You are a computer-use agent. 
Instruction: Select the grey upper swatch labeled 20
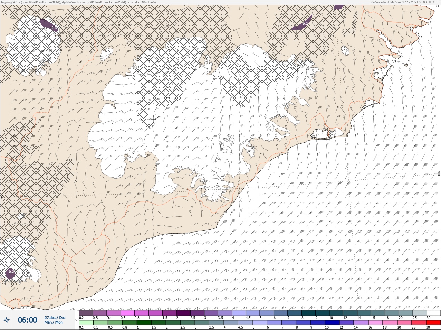click(x=406, y=313)
